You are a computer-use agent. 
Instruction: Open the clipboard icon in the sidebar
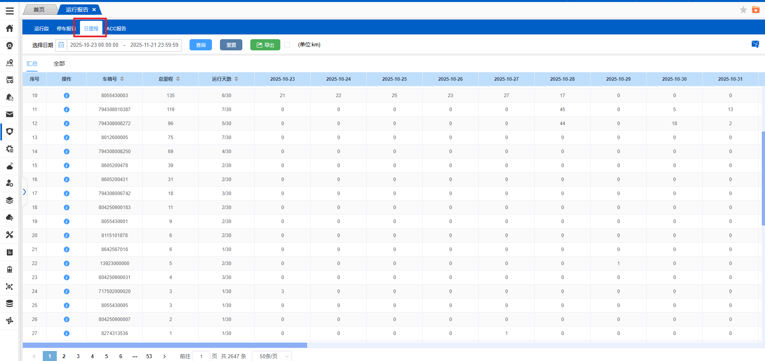(x=10, y=252)
